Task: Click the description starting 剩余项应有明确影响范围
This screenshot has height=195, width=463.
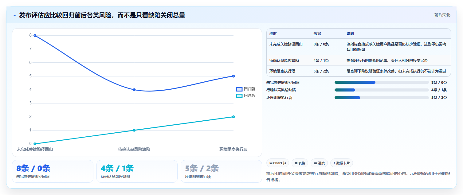Action: click(x=387, y=60)
